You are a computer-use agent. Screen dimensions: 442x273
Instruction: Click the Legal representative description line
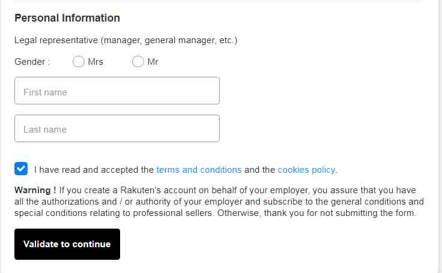click(x=126, y=40)
